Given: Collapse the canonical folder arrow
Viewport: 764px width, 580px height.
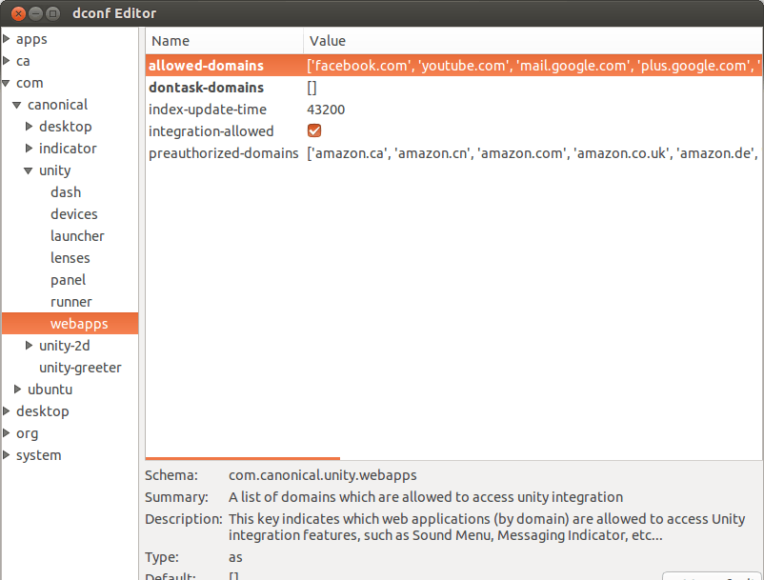Looking at the screenshot, I should tap(17, 105).
